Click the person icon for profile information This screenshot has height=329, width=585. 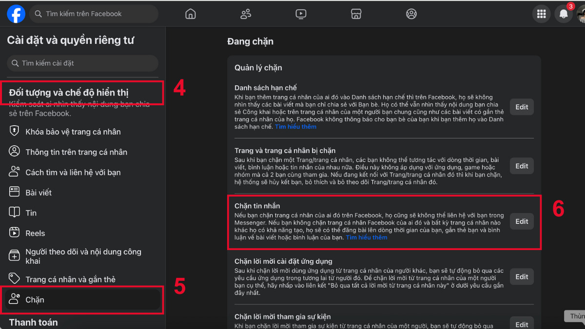coord(15,152)
